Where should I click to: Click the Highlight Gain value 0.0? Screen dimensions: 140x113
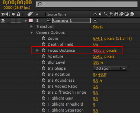[96, 98]
